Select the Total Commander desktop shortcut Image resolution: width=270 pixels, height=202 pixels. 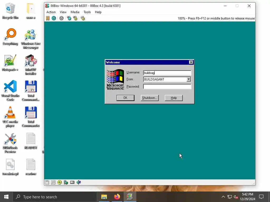pos(31,117)
